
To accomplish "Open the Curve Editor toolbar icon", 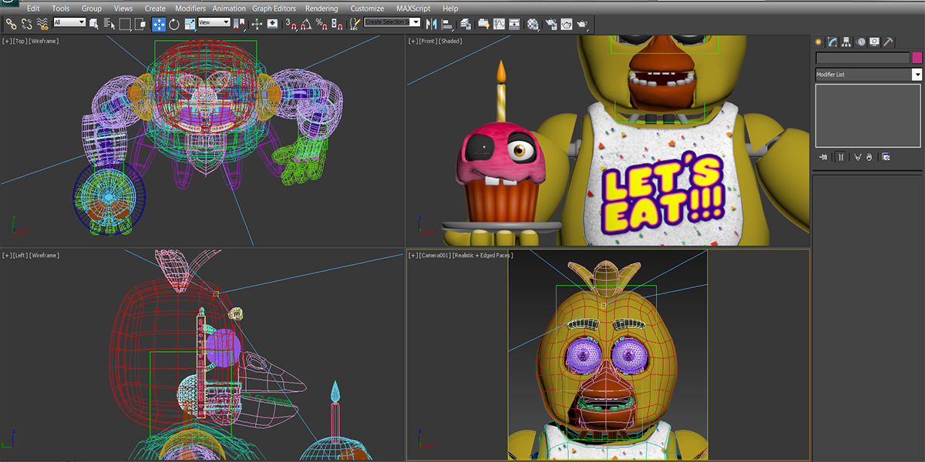I will click(499, 24).
